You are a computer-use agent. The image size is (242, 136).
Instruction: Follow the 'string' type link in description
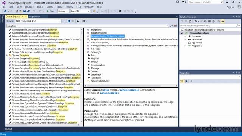[x=106, y=90]
